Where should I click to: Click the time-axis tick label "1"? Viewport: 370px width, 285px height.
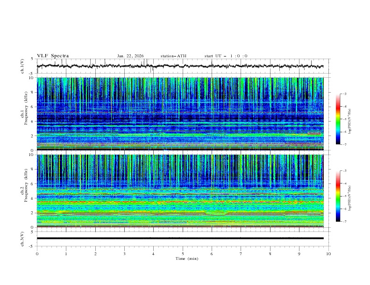66,254
